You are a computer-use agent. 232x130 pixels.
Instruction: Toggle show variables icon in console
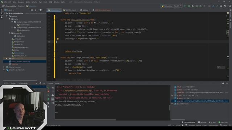[53, 99]
